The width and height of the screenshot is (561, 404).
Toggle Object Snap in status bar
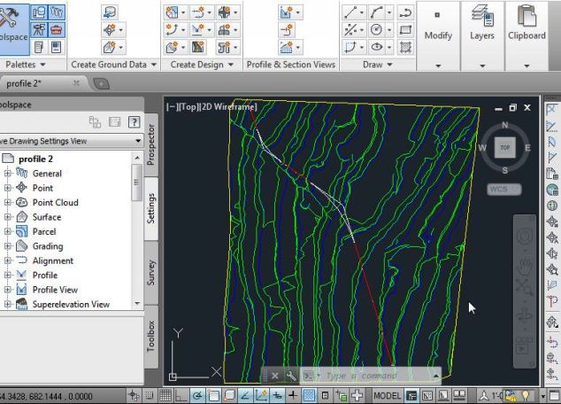point(213,396)
